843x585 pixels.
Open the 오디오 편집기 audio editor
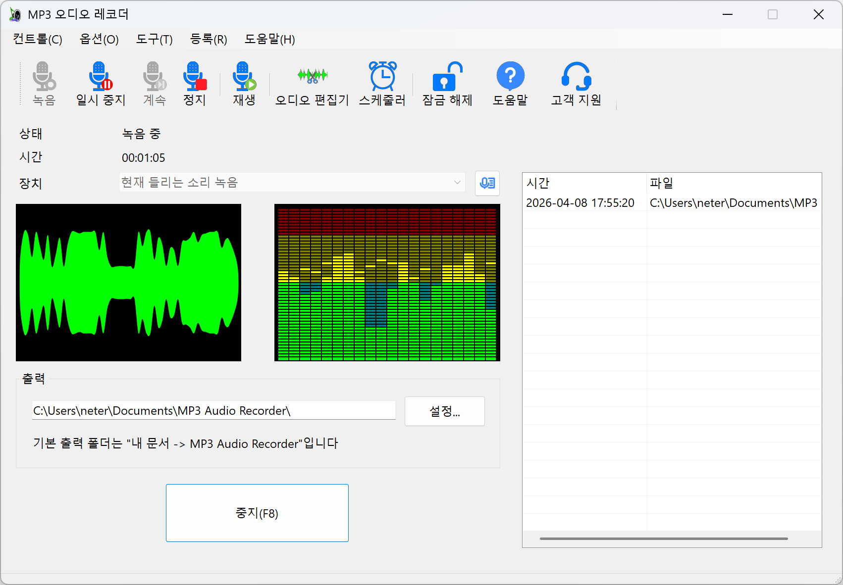(312, 83)
